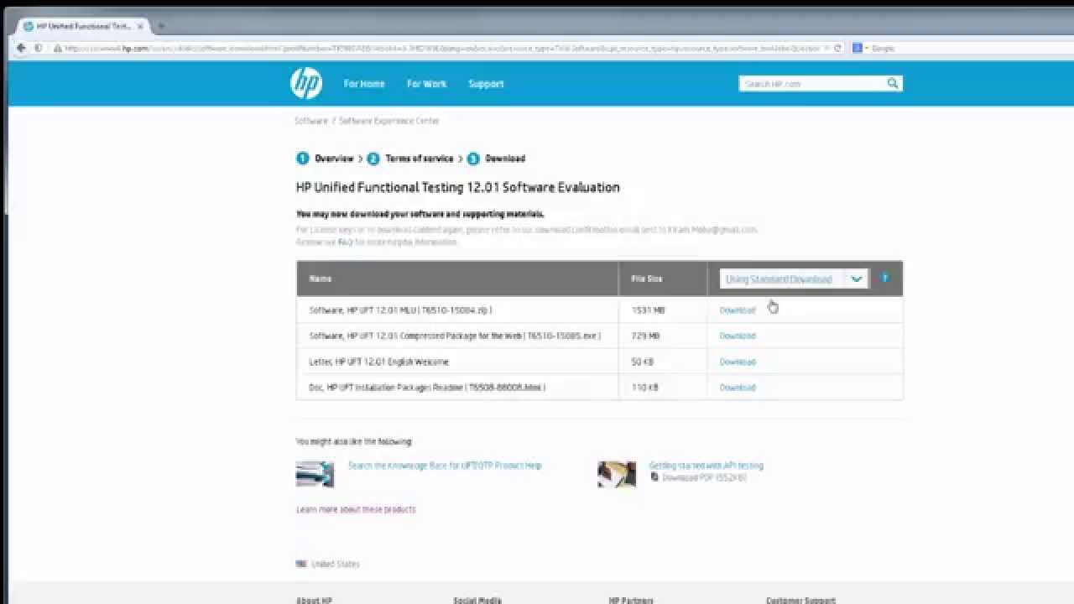The image size is (1074, 604).
Task: Click the HP logo in the header
Action: pyautogui.click(x=306, y=83)
